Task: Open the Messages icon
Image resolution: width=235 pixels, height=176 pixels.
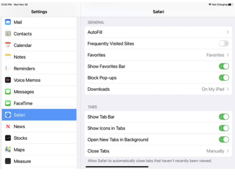Action: point(8,92)
